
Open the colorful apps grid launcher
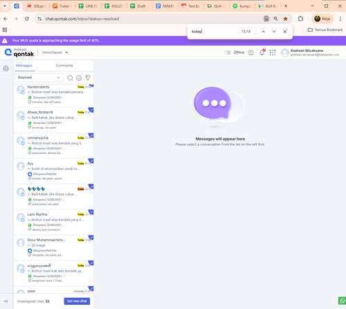tap(273, 53)
